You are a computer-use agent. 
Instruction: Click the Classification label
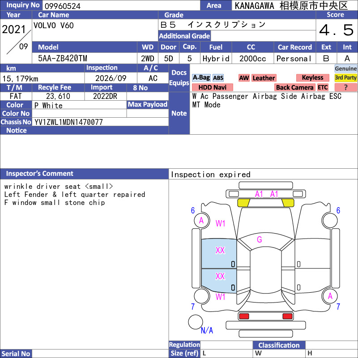pos(279,345)
